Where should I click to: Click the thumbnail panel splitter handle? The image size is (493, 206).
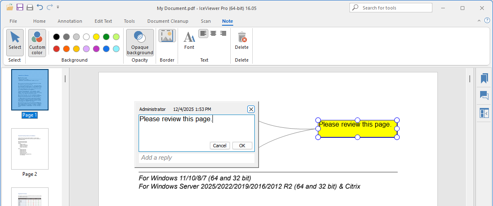(x=65, y=79)
